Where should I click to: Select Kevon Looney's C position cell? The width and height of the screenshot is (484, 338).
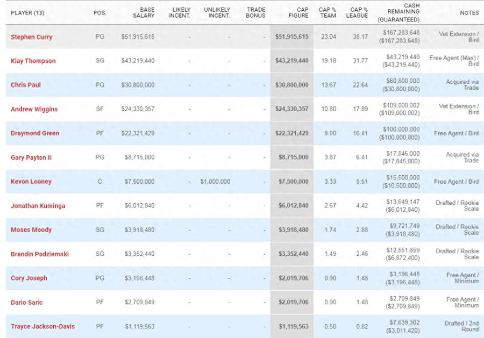pos(99,181)
